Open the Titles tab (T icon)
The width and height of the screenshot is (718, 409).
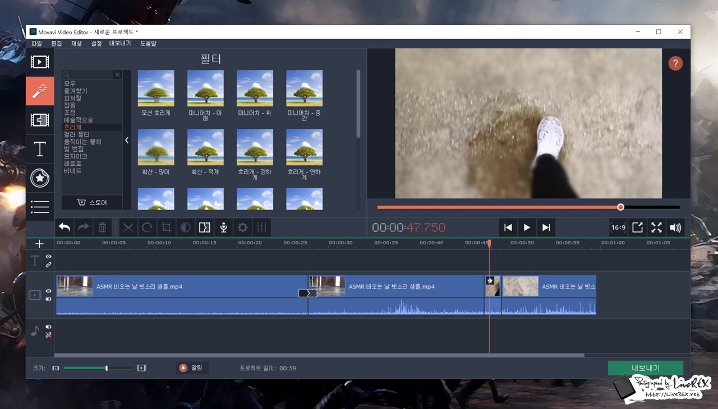pos(40,149)
